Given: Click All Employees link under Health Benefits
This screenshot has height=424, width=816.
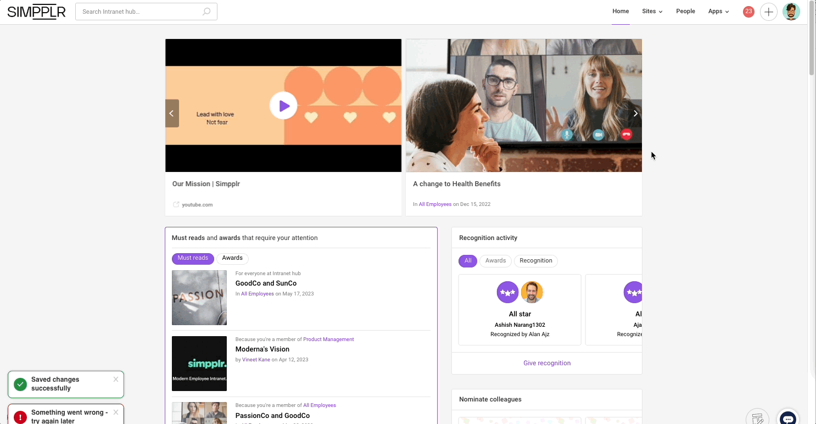Looking at the screenshot, I should point(435,204).
